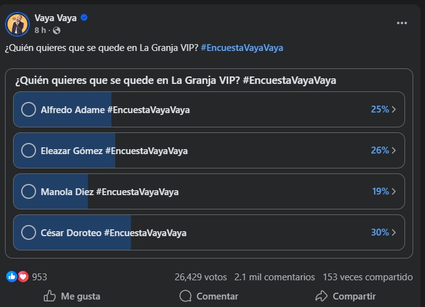425x307 pixels.
Task: Click the Manola Diez 19% result bar
Action: (x=209, y=191)
